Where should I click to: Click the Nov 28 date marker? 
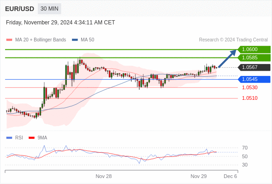pos(104,176)
